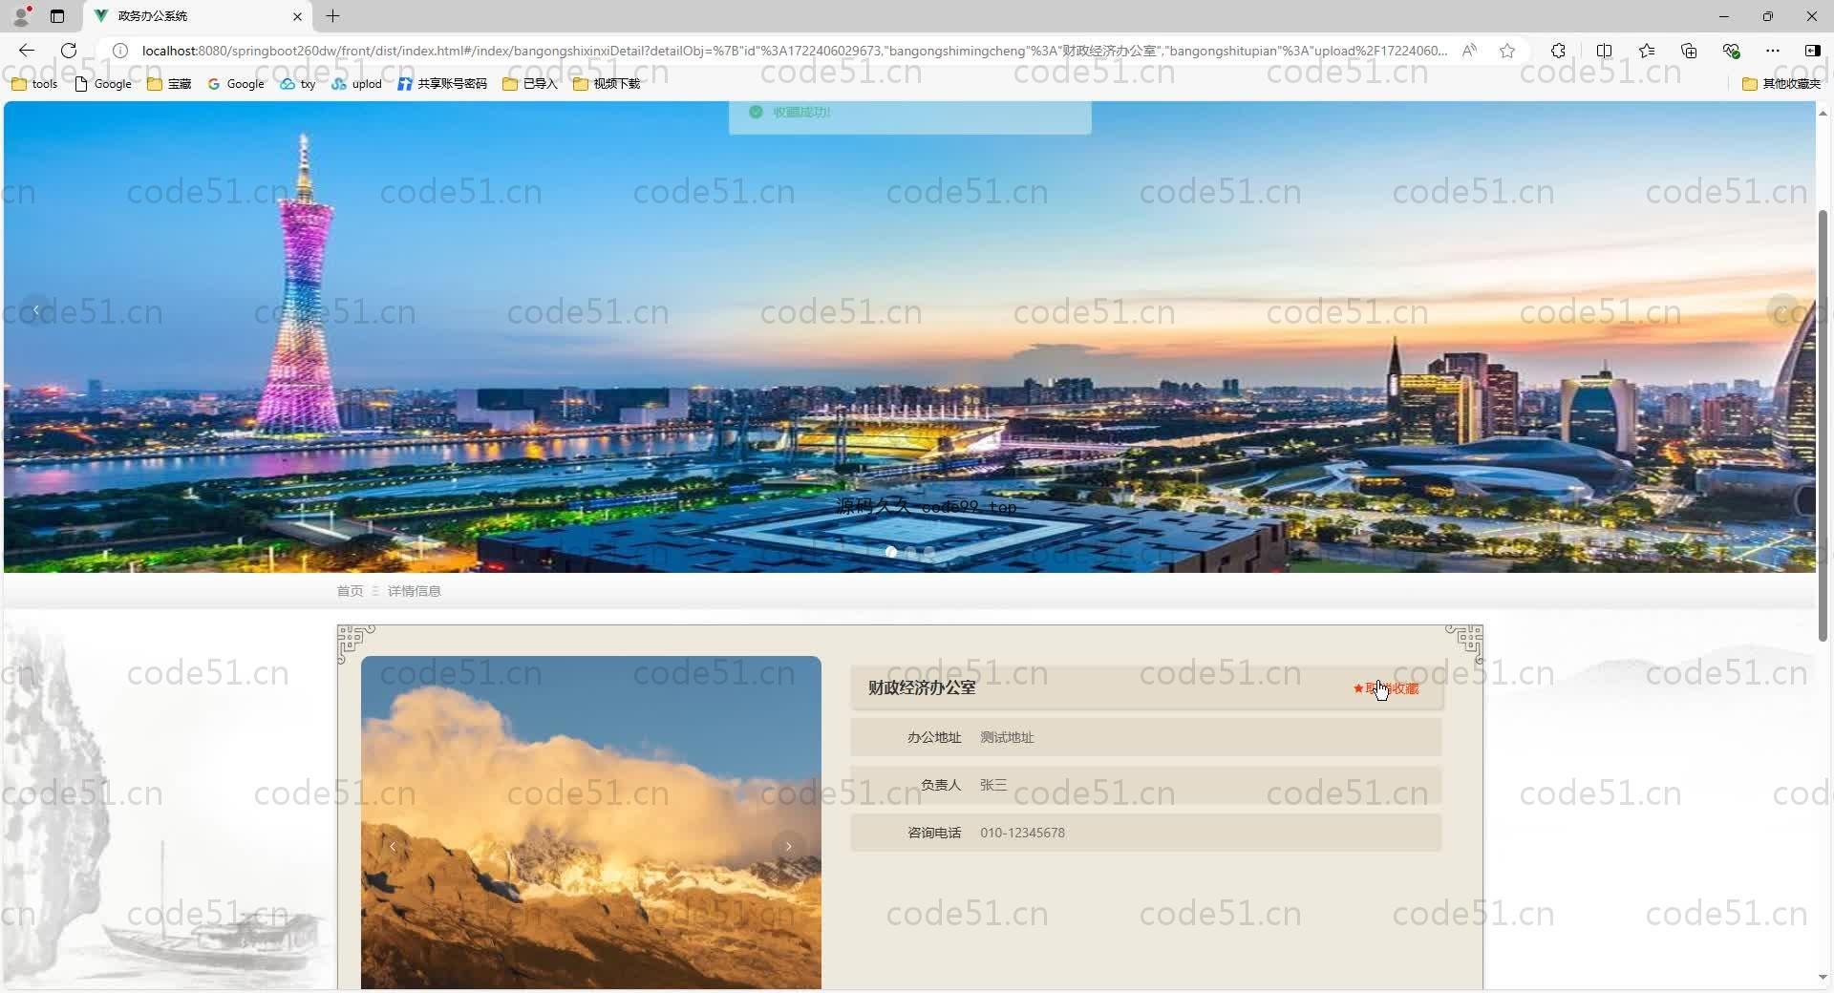Click the phone number 010-12345678
1834x993 pixels.
tap(1022, 833)
